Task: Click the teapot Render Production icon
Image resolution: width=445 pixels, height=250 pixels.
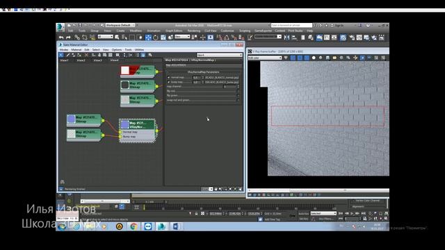Action: pyautogui.click(x=366, y=37)
